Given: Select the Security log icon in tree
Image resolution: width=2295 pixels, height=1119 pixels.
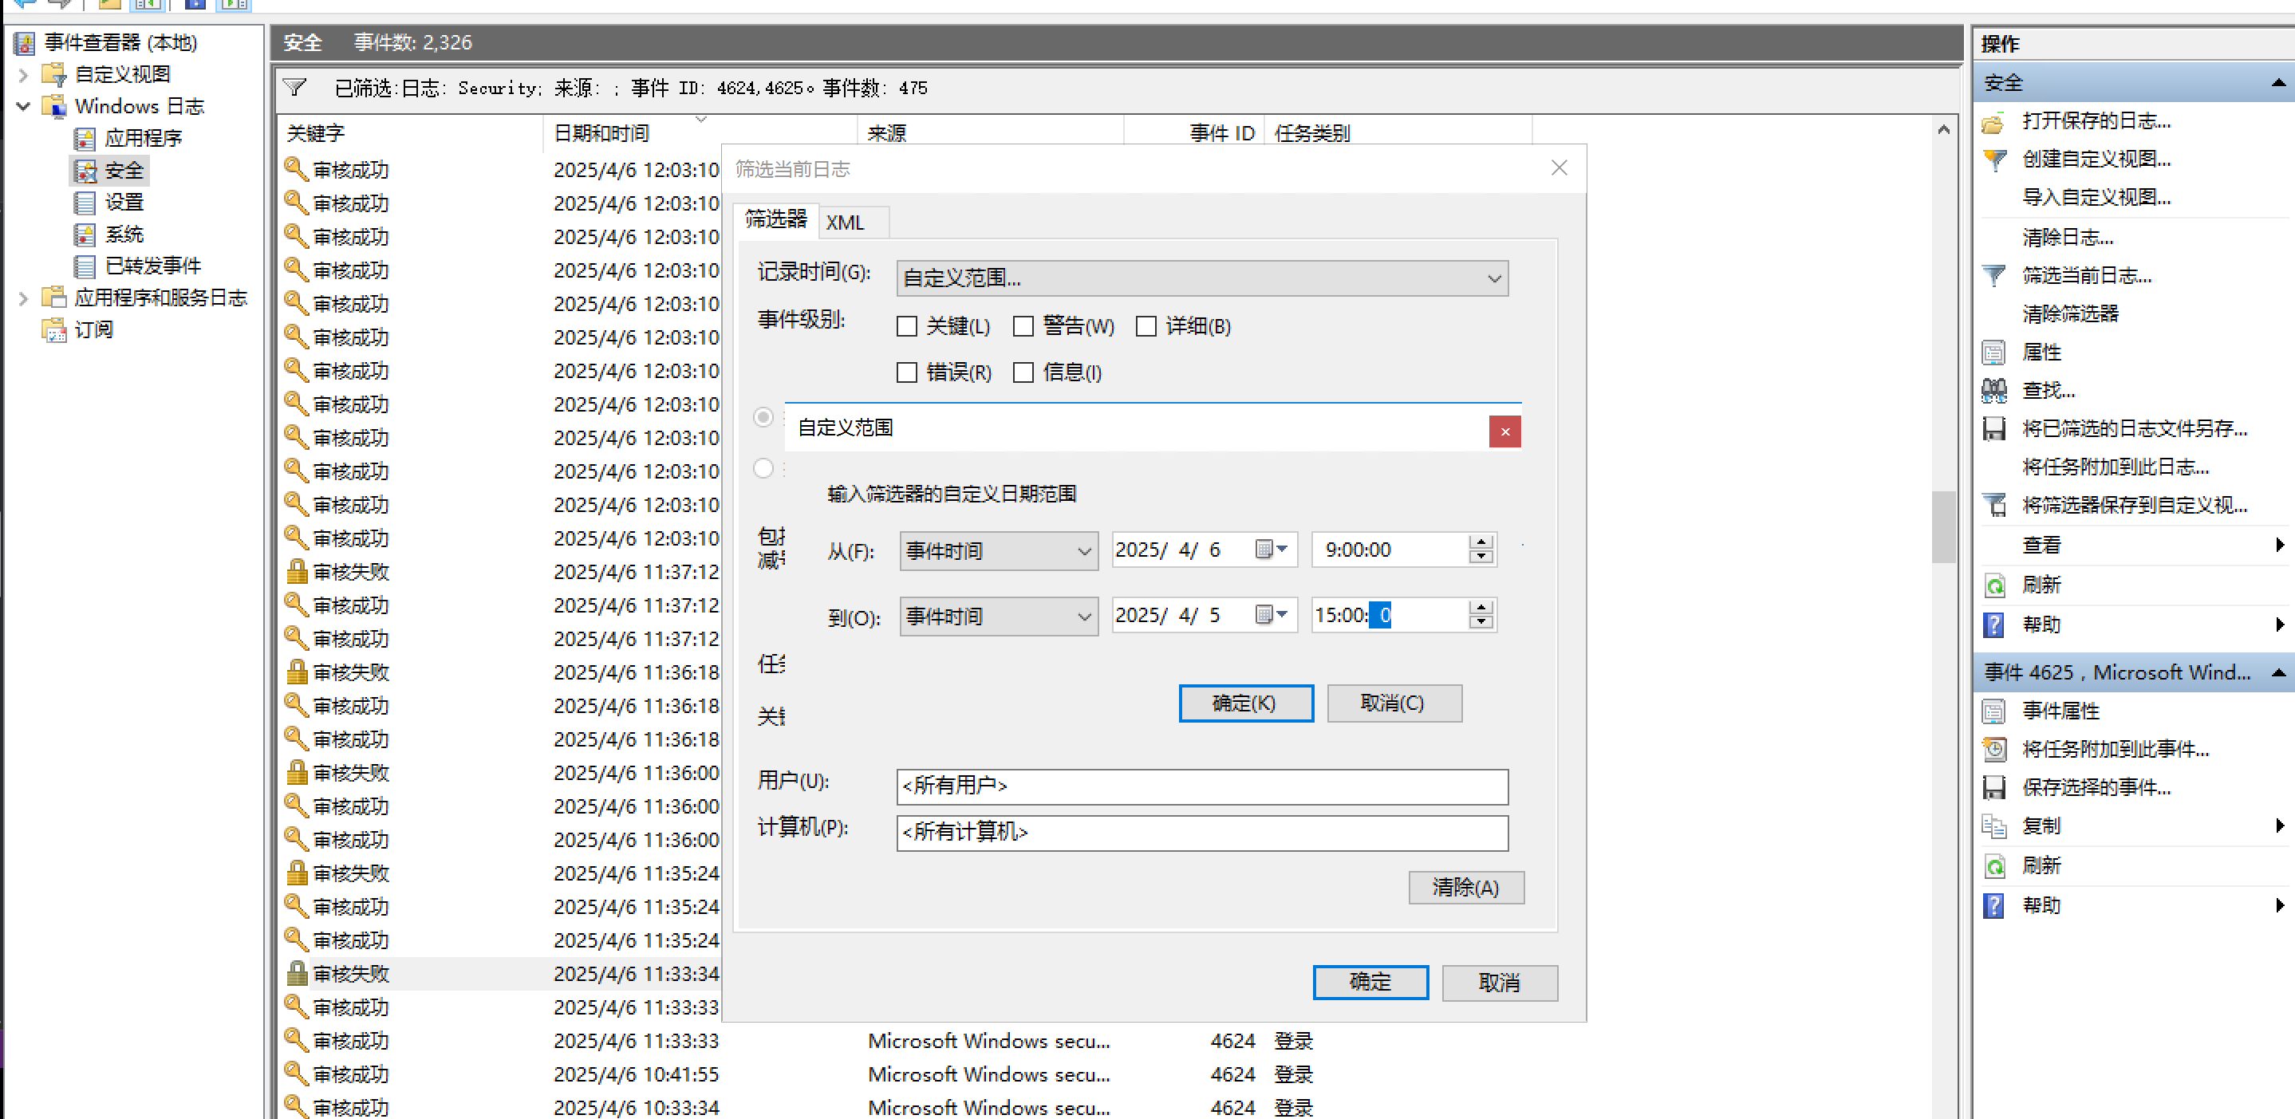Looking at the screenshot, I should pyautogui.click(x=85, y=170).
